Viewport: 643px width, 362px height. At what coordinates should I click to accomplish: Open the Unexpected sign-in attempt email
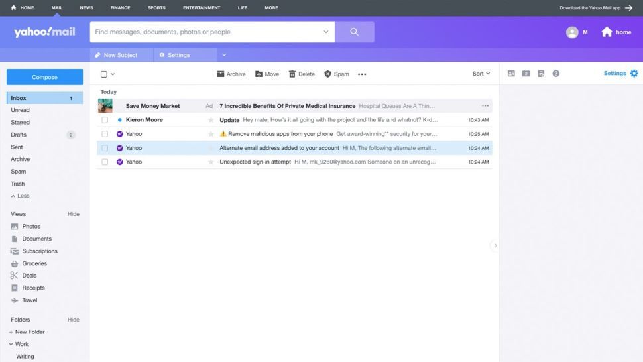[294, 162]
